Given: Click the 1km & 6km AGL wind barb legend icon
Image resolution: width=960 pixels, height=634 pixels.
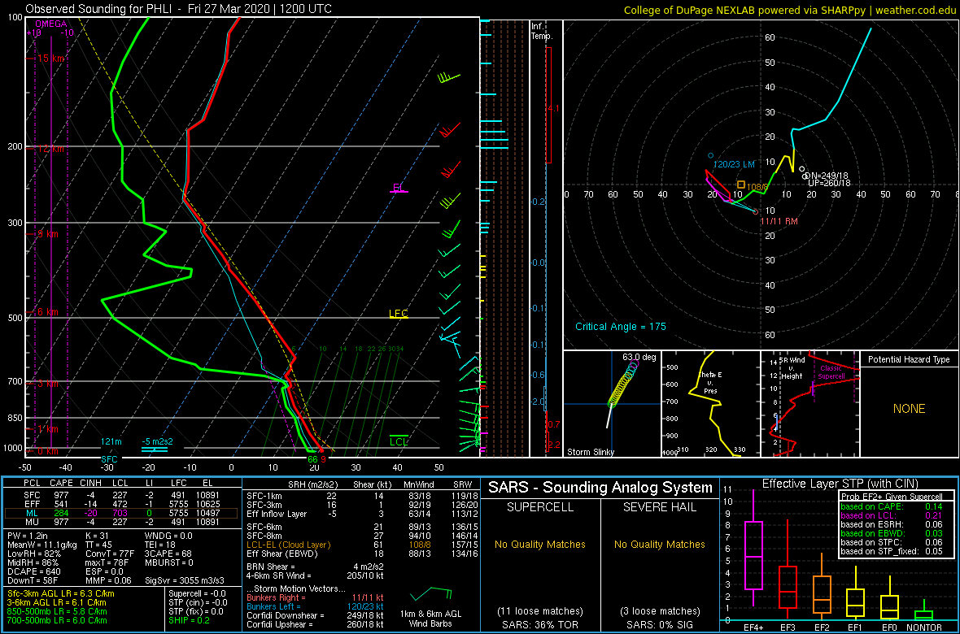Looking at the screenshot, I should point(431,593).
